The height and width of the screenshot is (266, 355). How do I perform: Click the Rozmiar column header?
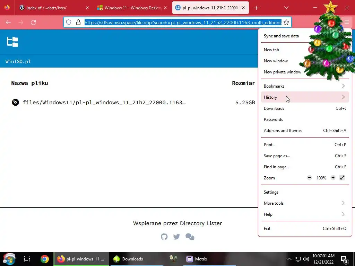[x=244, y=83]
